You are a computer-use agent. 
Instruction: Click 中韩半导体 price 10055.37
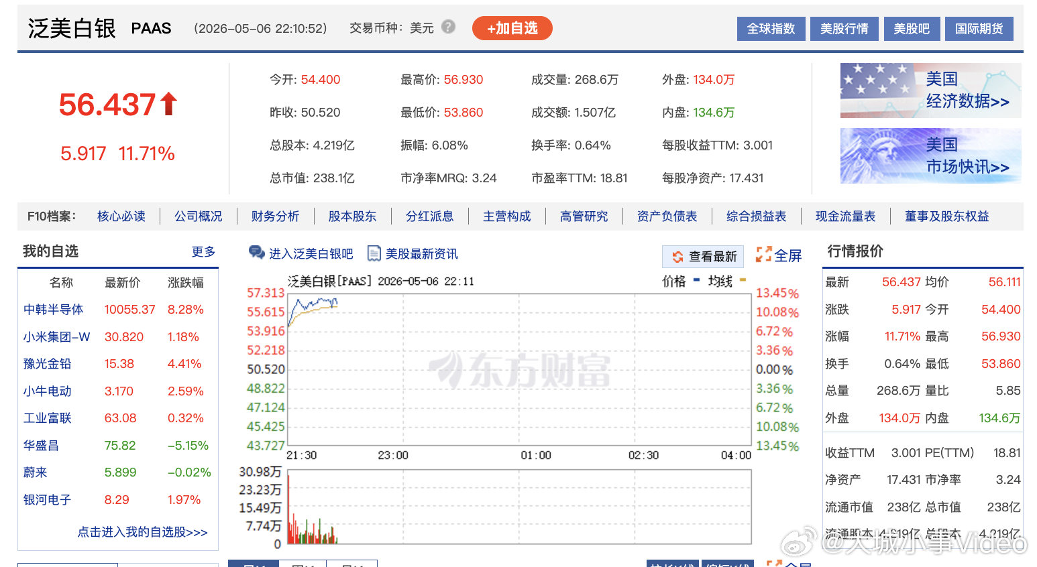129,310
